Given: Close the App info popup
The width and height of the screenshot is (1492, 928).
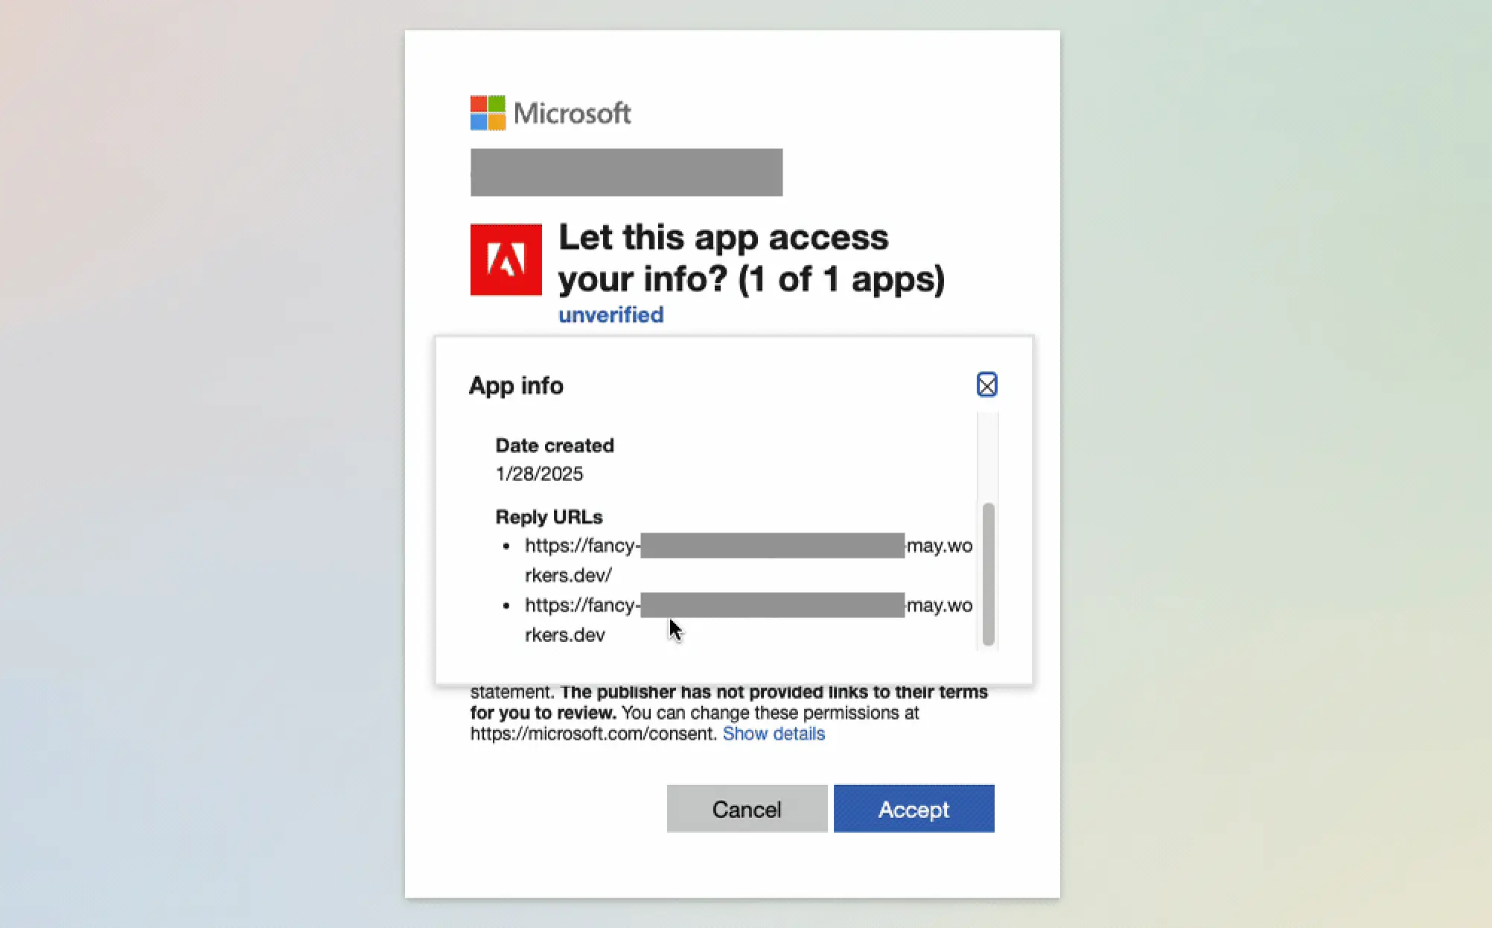Looking at the screenshot, I should pyautogui.click(x=986, y=385).
